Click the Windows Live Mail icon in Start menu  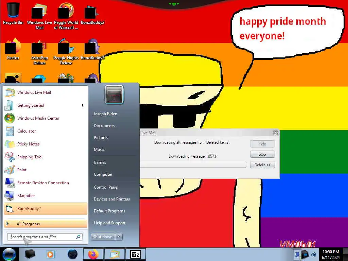10,92
